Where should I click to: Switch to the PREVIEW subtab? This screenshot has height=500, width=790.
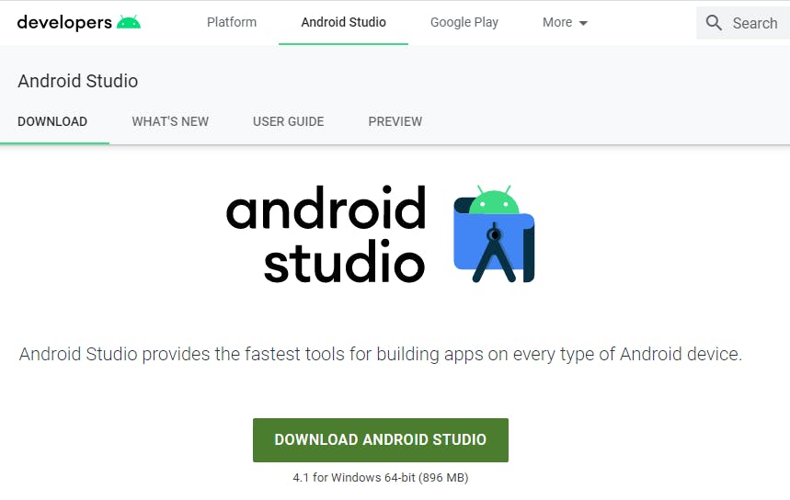click(x=395, y=121)
